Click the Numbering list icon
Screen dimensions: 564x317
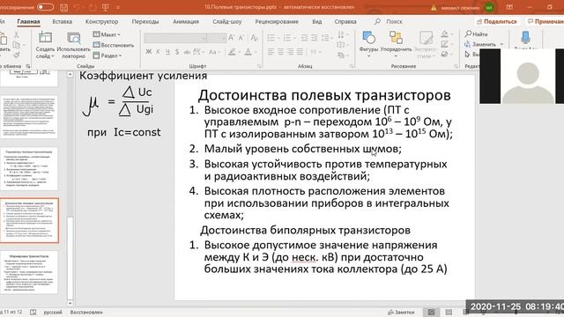pos(287,38)
